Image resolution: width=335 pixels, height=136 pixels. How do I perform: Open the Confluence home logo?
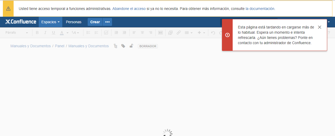click(x=21, y=22)
